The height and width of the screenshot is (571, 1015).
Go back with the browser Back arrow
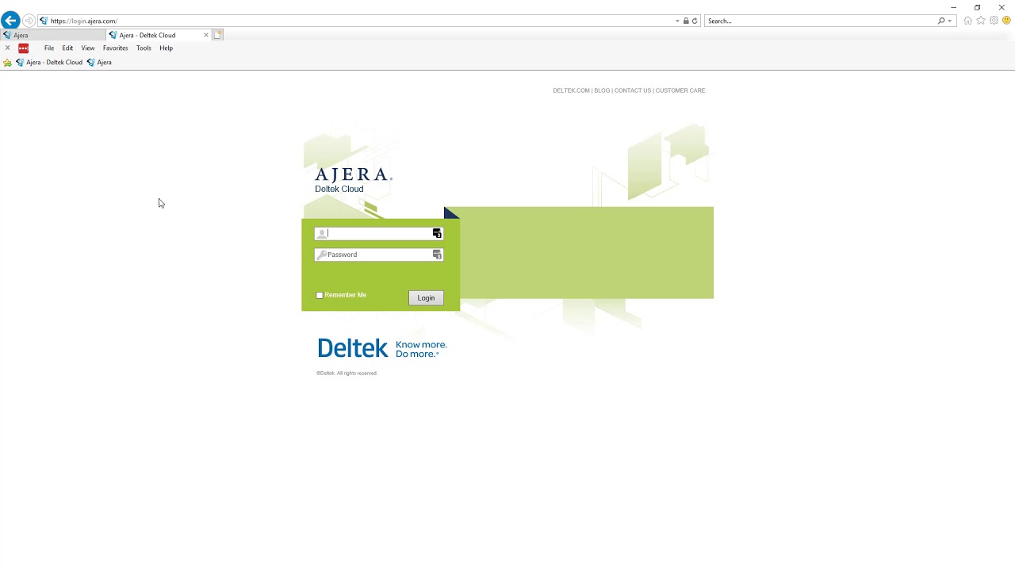(10, 21)
